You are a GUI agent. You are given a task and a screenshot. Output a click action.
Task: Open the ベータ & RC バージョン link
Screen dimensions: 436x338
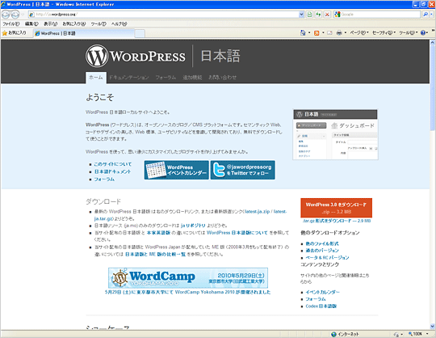(327, 257)
